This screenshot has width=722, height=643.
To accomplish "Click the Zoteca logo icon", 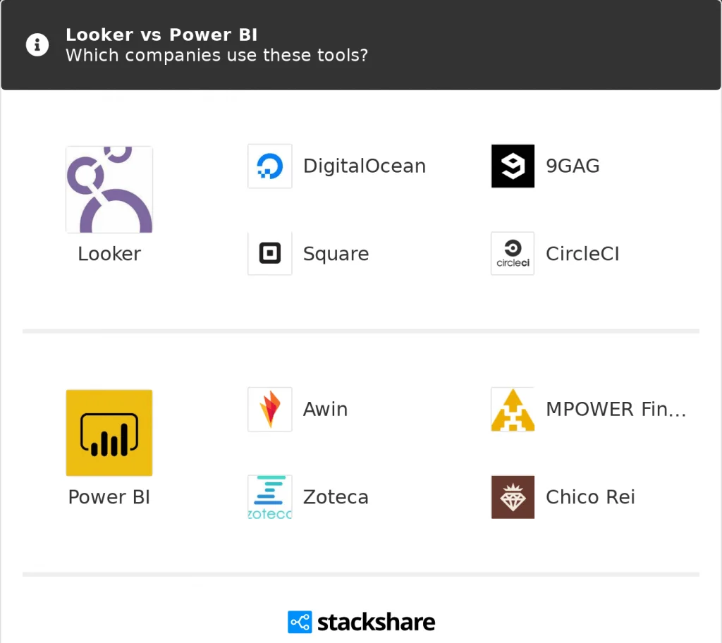I will (x=270, y=497).
